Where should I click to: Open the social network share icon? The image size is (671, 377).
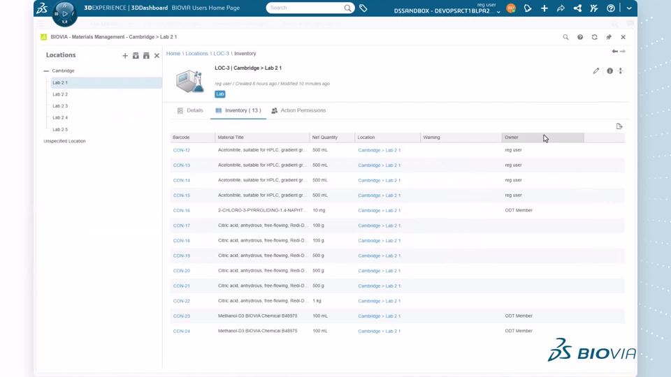pos(577,8)
